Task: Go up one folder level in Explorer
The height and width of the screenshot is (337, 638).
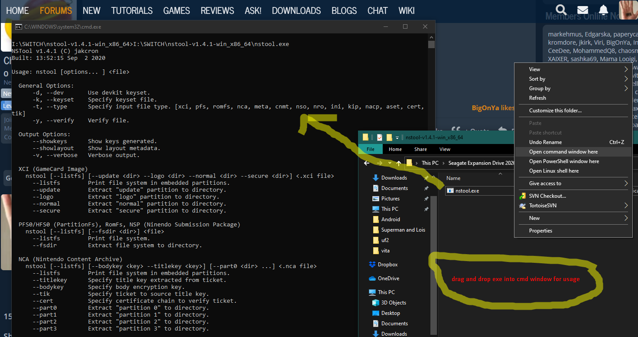Action: pyautogui.click(x=398, y=163)
